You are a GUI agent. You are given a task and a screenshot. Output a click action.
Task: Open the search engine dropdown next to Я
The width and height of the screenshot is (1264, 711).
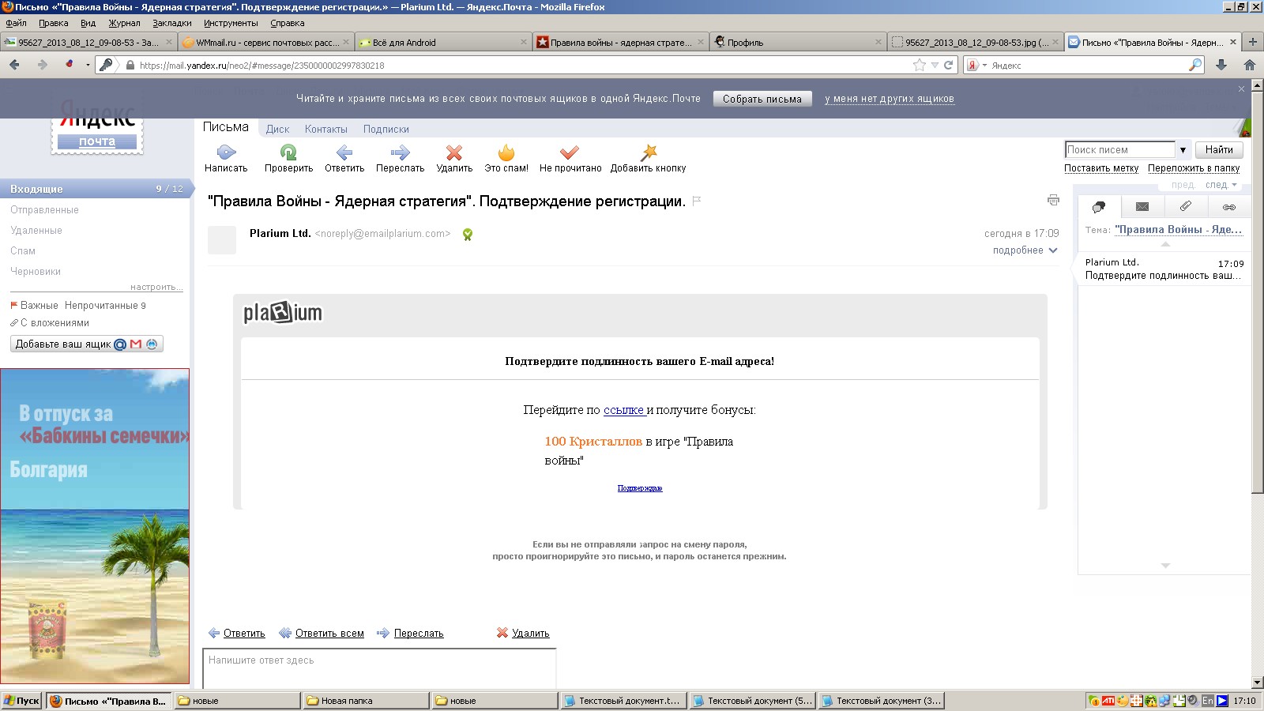(x=984, y=65)
